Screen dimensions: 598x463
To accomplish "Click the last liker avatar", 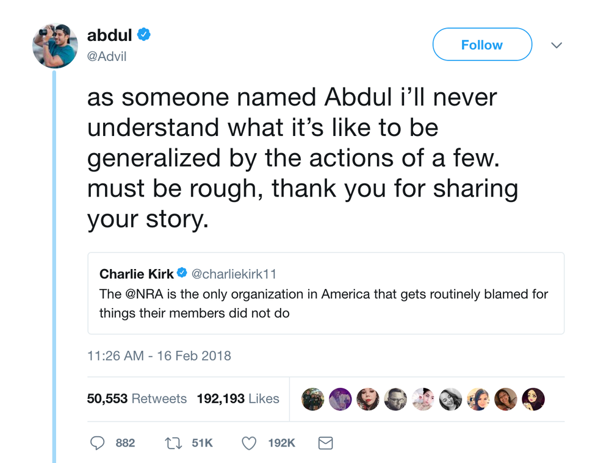I will point(533,399).
